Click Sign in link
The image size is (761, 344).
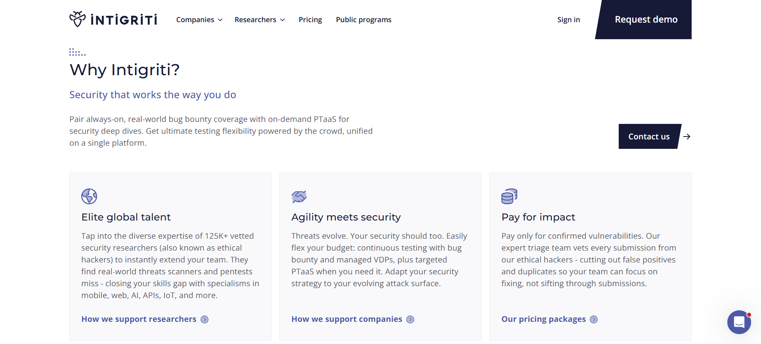pyautogui.click(x=568, y=20)
